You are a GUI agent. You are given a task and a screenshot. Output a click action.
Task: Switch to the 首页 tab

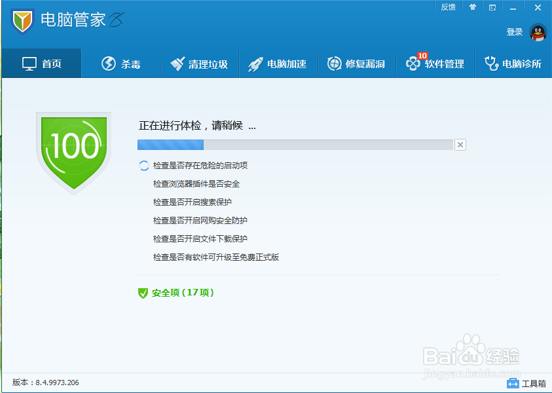(41, 63)
